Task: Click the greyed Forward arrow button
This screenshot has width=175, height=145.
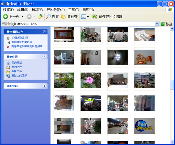Action: (x=29, y=17)
